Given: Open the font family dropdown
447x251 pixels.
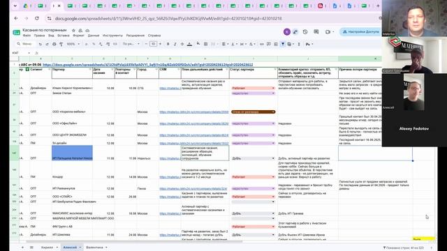Looking at the screenshot, I should 131,44.
